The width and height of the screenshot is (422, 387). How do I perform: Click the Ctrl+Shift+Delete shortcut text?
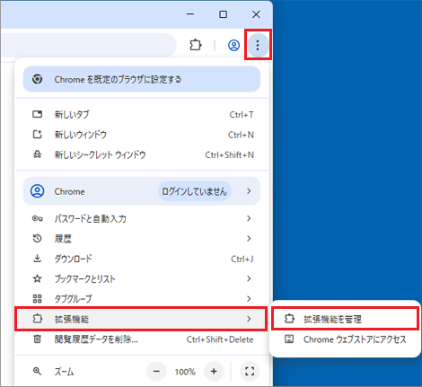click(x=220, y=339)
